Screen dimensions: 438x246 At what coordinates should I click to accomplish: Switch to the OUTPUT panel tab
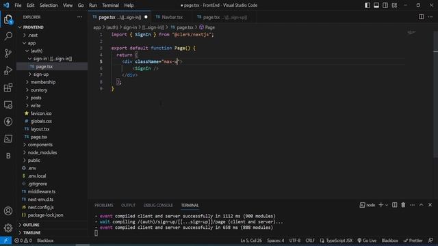click(x=128, y=205)
